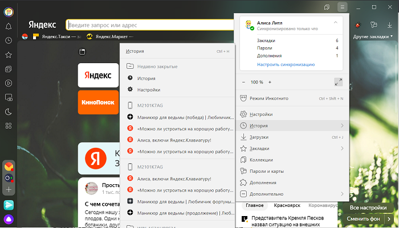399x228 pixels.
Task: Launch the Alice assistant purple icon
Action: click(x=9, y=219)
